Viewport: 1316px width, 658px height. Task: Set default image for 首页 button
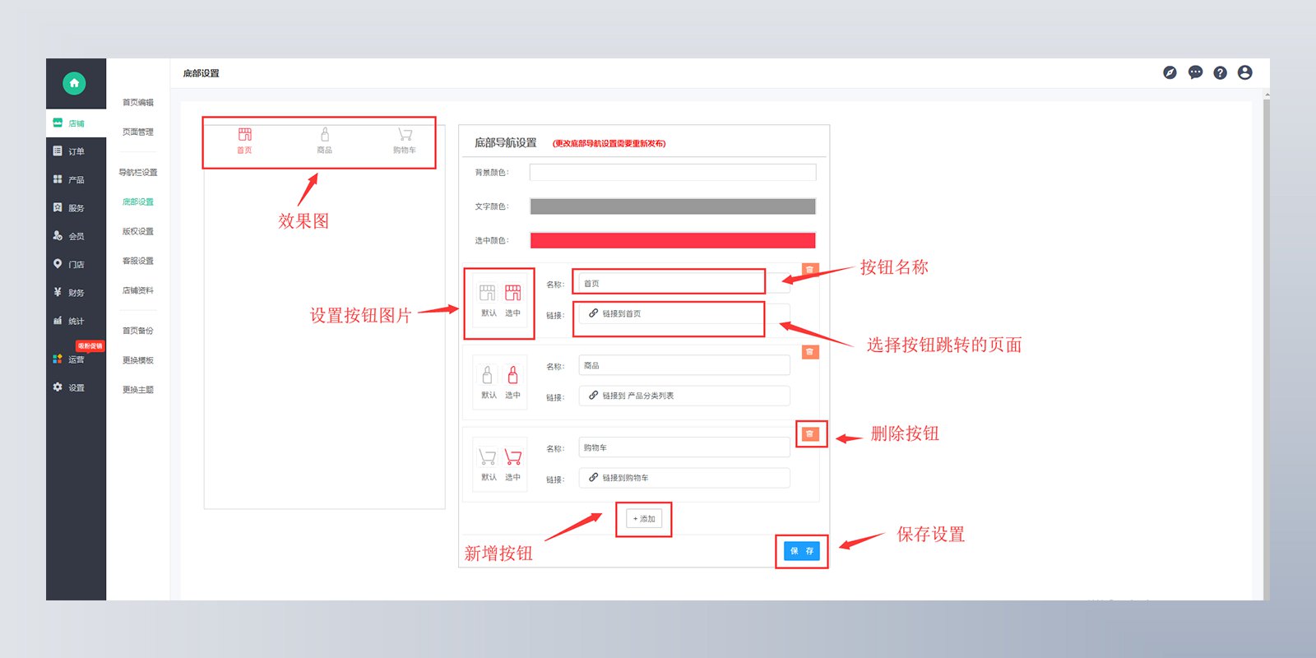(x=488, y=293)
